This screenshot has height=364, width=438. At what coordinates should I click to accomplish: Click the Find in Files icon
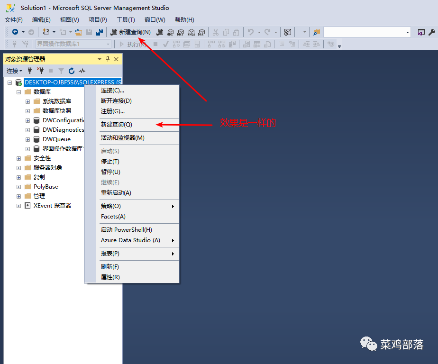click(x=317, y=32)
